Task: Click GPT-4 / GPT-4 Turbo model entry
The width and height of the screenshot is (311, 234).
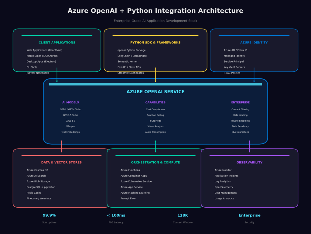Action: coord(70,109)
